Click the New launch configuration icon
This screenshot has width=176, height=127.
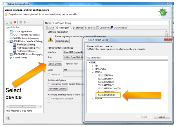[x=6, y=22]
